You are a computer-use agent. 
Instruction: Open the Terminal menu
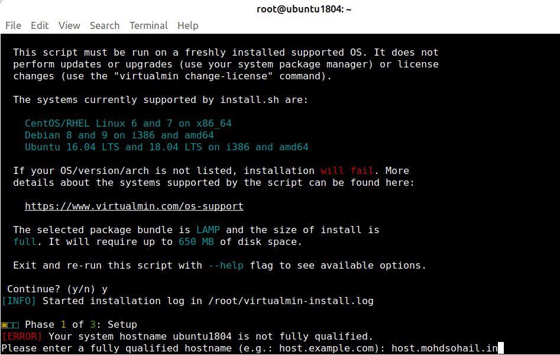pyautogui.click(x=148, y=25)
